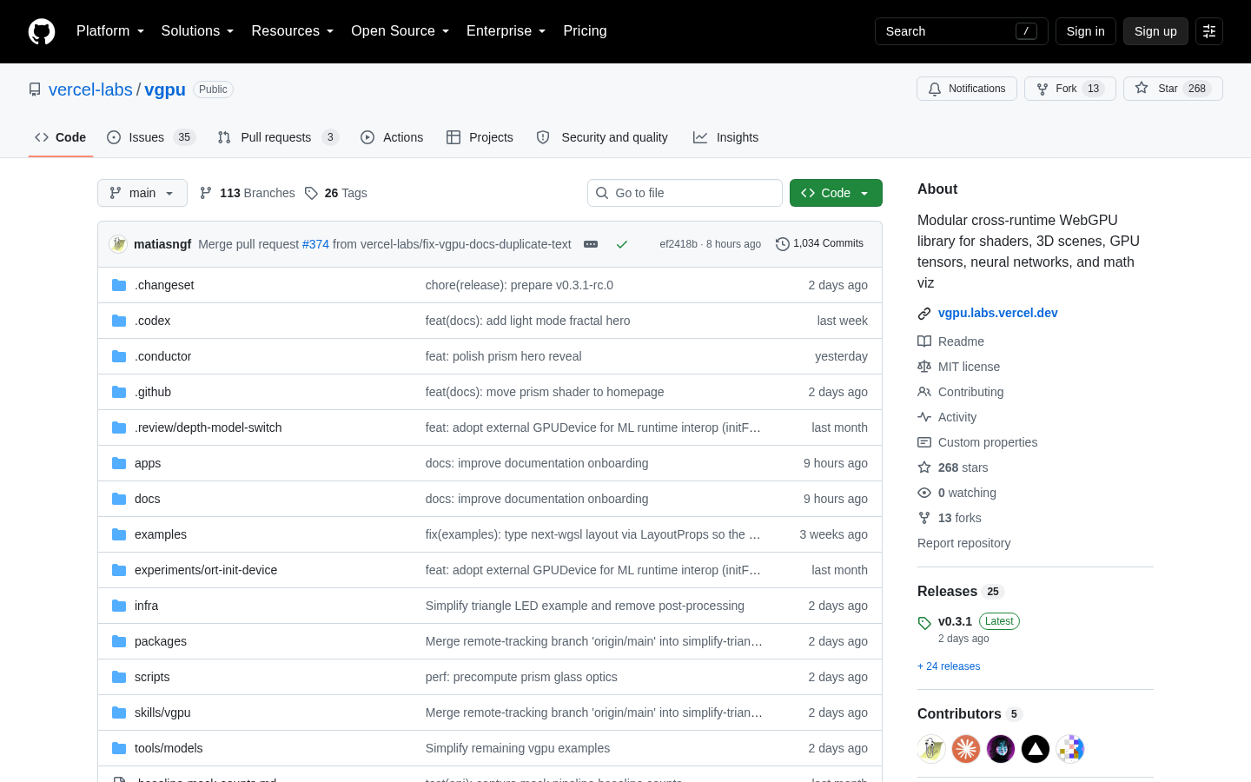This screenshot has width=1251, height=782.
Task: Expand the Platform menu
Action: 110,31
